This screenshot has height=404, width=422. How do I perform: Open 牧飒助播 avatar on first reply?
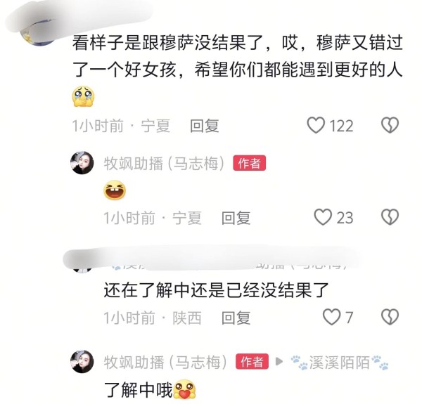pos(82,163)
